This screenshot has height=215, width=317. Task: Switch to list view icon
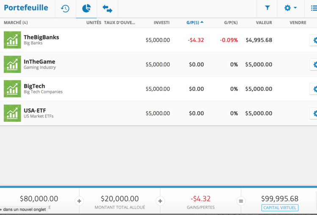(x=314, y=8)
